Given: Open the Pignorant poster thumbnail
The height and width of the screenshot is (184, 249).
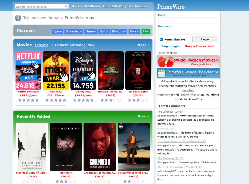Looking at the screenshot, I should pos(66,147).
